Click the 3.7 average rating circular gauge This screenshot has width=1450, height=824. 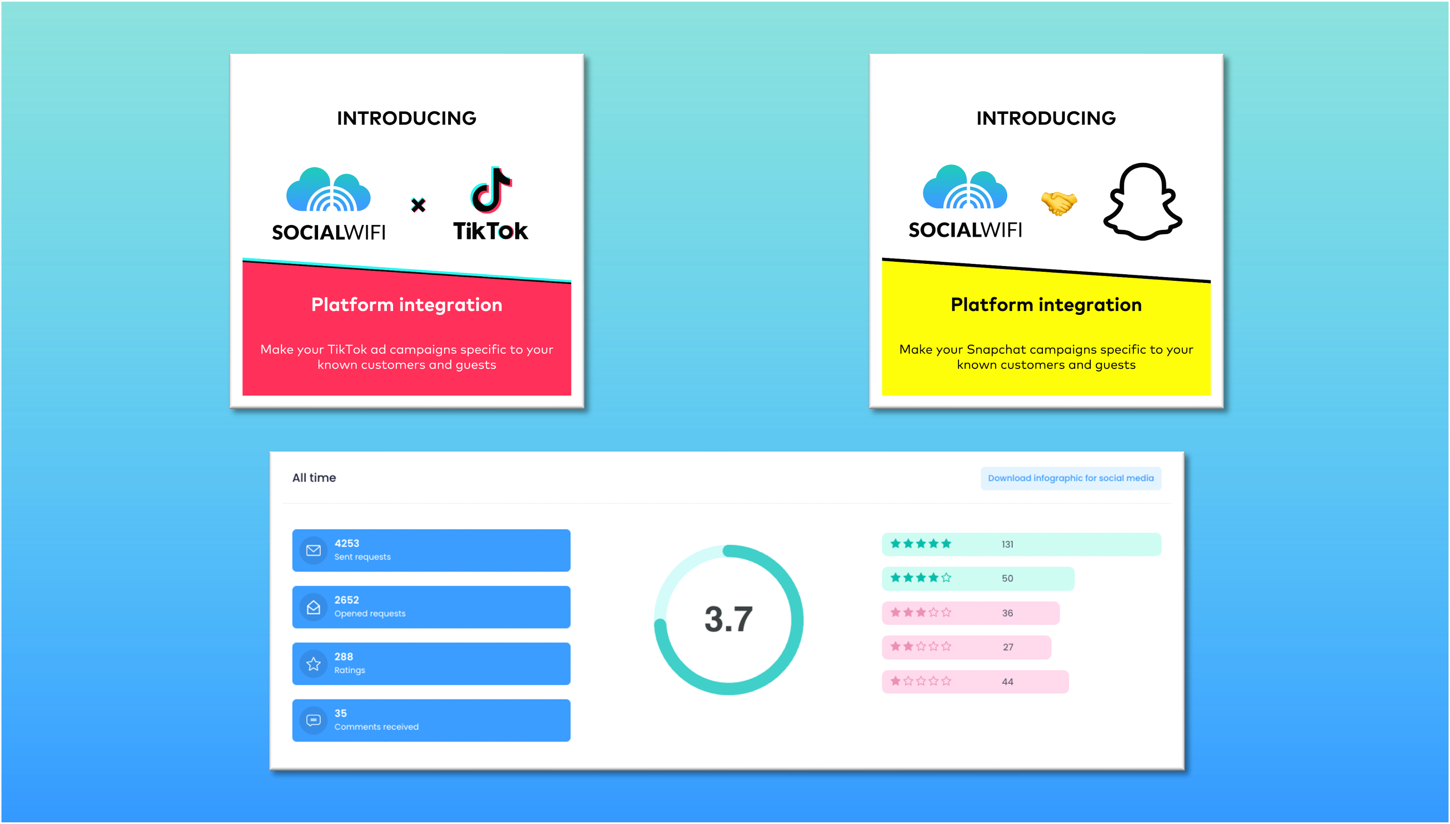(728, 620)
